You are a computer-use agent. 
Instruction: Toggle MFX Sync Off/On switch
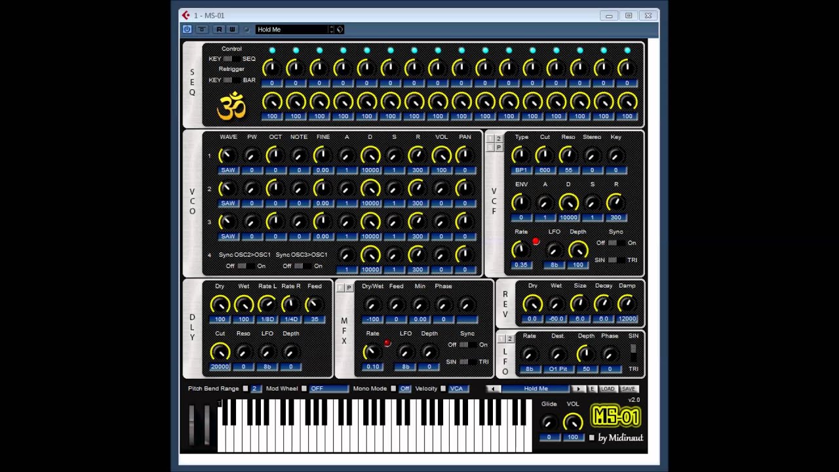[467, 345]
